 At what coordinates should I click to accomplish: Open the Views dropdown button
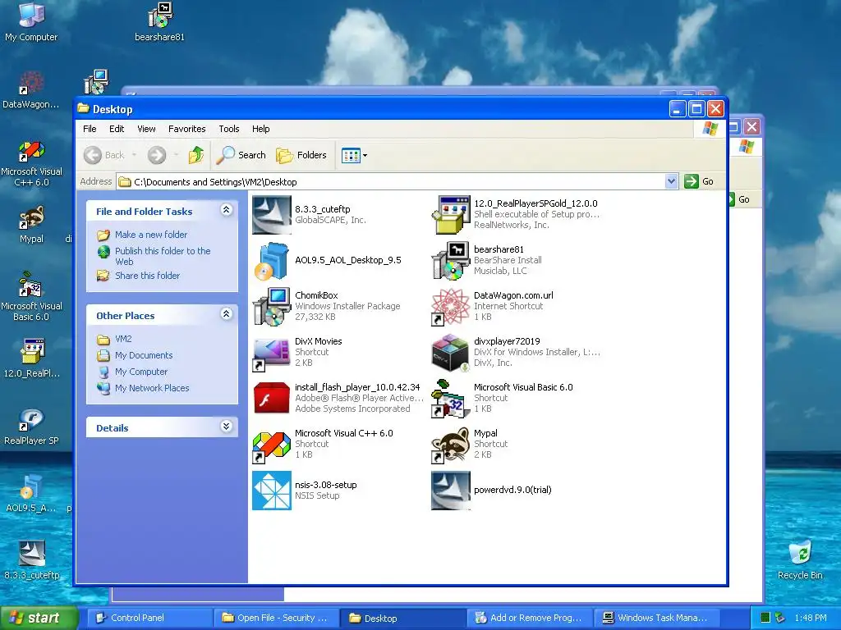355,155
